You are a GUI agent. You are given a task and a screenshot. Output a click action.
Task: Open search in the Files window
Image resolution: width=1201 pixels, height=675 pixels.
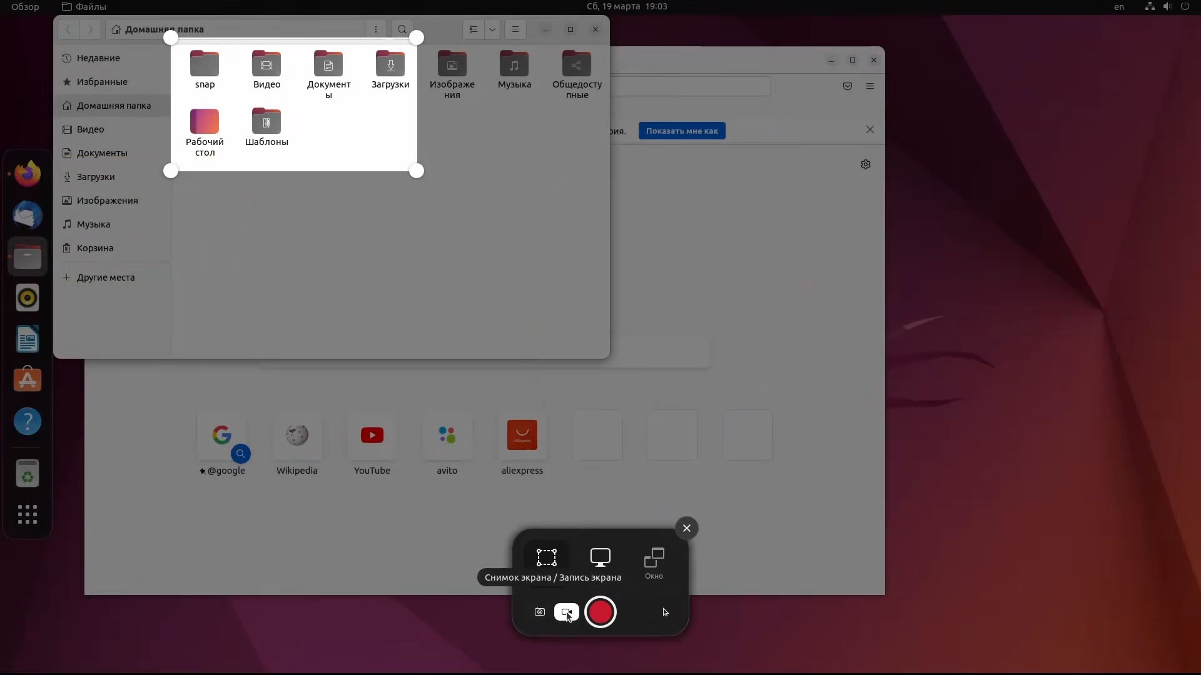click(x=402, y=29)
